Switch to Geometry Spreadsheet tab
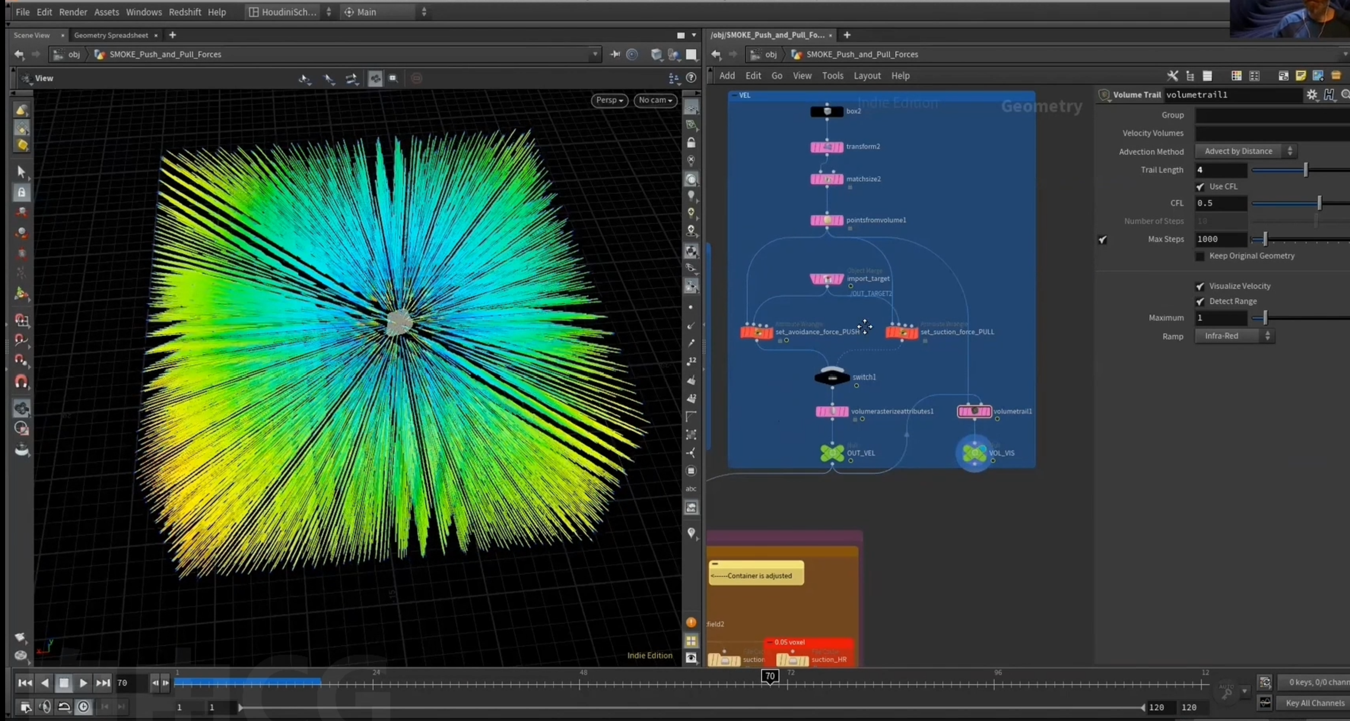Image resolution: width=1350 pixels, height=721 pixels. point(111,35)
